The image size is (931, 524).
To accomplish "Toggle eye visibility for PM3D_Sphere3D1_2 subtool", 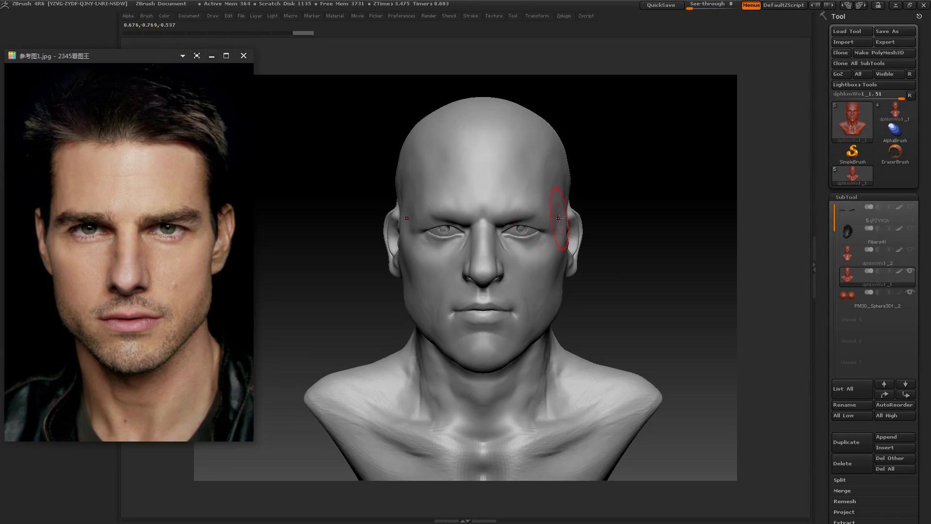I will point(910,292).
